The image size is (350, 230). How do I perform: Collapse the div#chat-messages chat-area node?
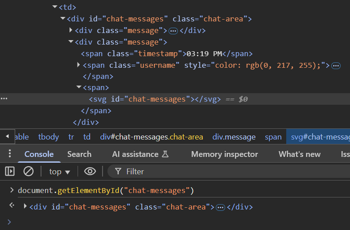pyautogui.click(x=63, y=19)
